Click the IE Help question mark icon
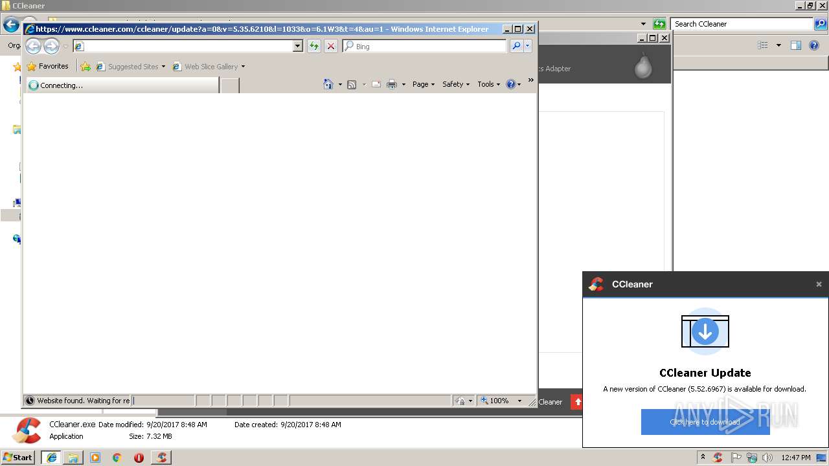This screenshot has width=829, height=466. point(510,84)
